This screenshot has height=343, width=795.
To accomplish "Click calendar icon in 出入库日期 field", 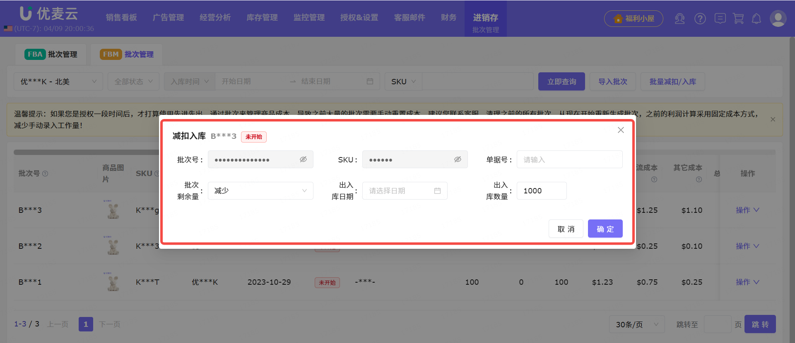I will [x=437, y=191].
